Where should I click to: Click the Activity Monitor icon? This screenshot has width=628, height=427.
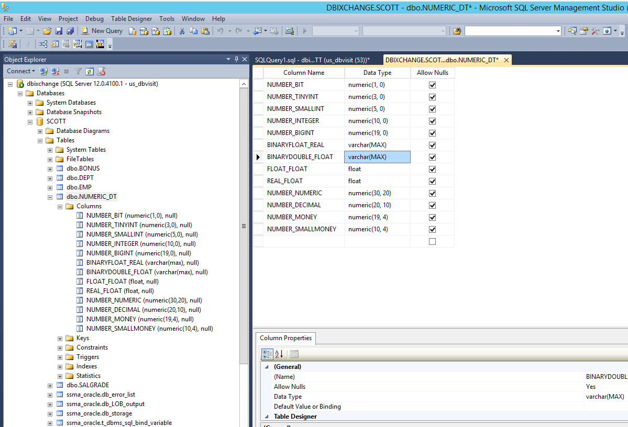(x=290, y=31)
